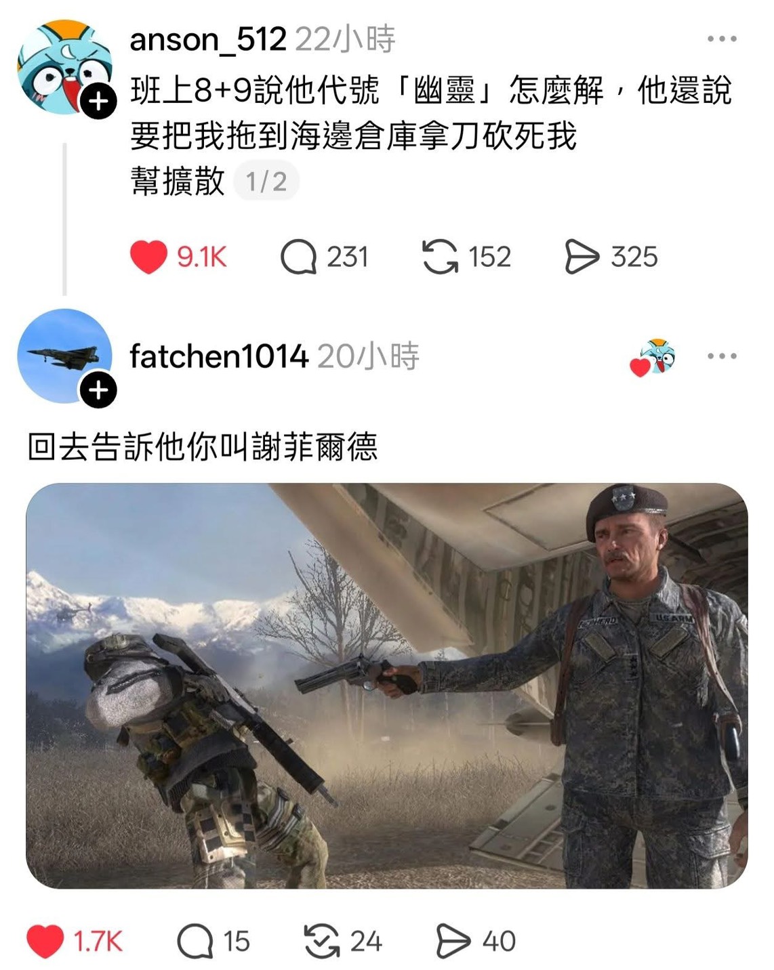Follow fatchen1014 using plus badge
The width and height of the screenshot is (774, 970).
99,391
